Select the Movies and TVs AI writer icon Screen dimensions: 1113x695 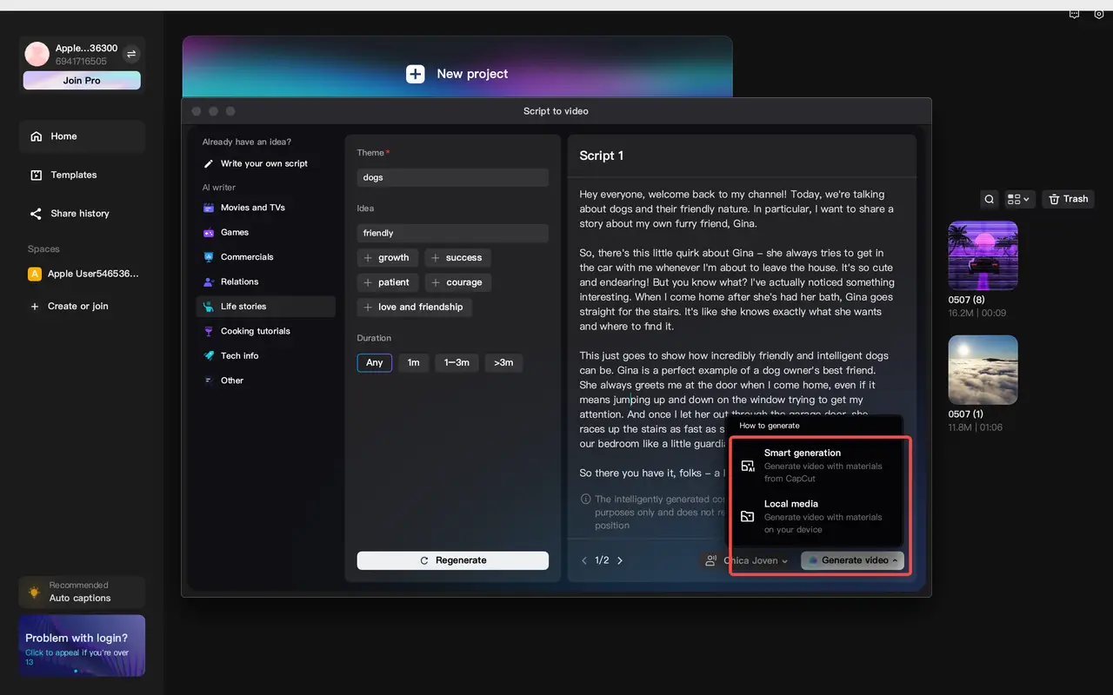pos(208,207)
